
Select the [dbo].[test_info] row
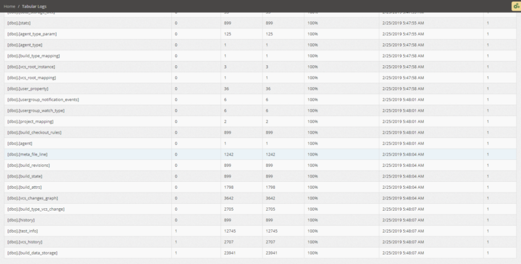point(23,231)
